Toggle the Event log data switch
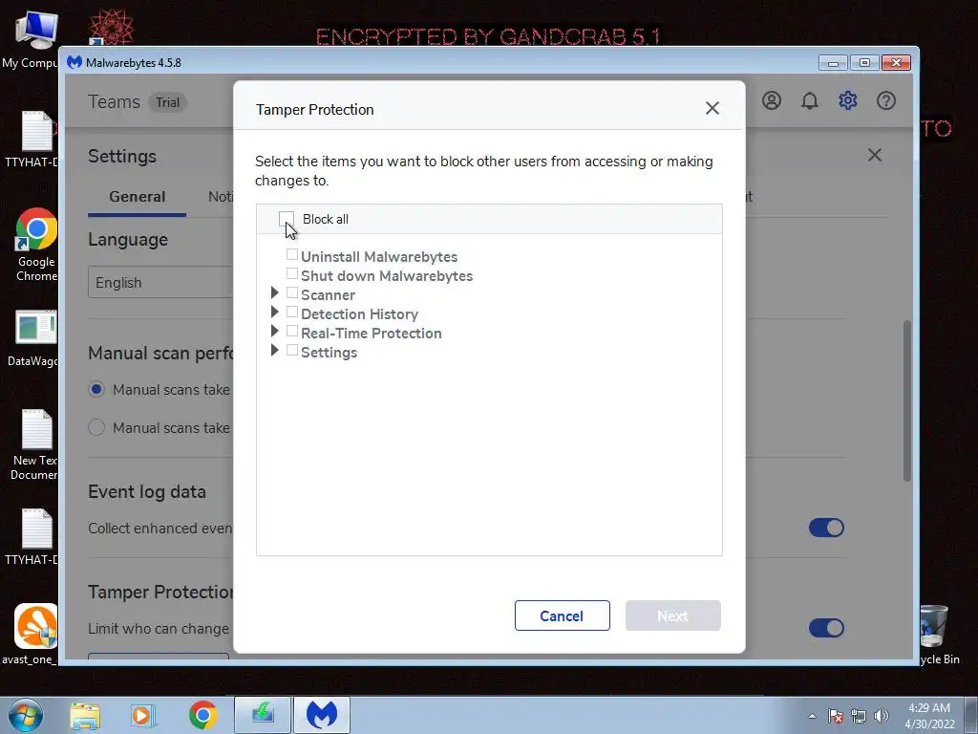978x734 pixels. click(x=826, y=528)
